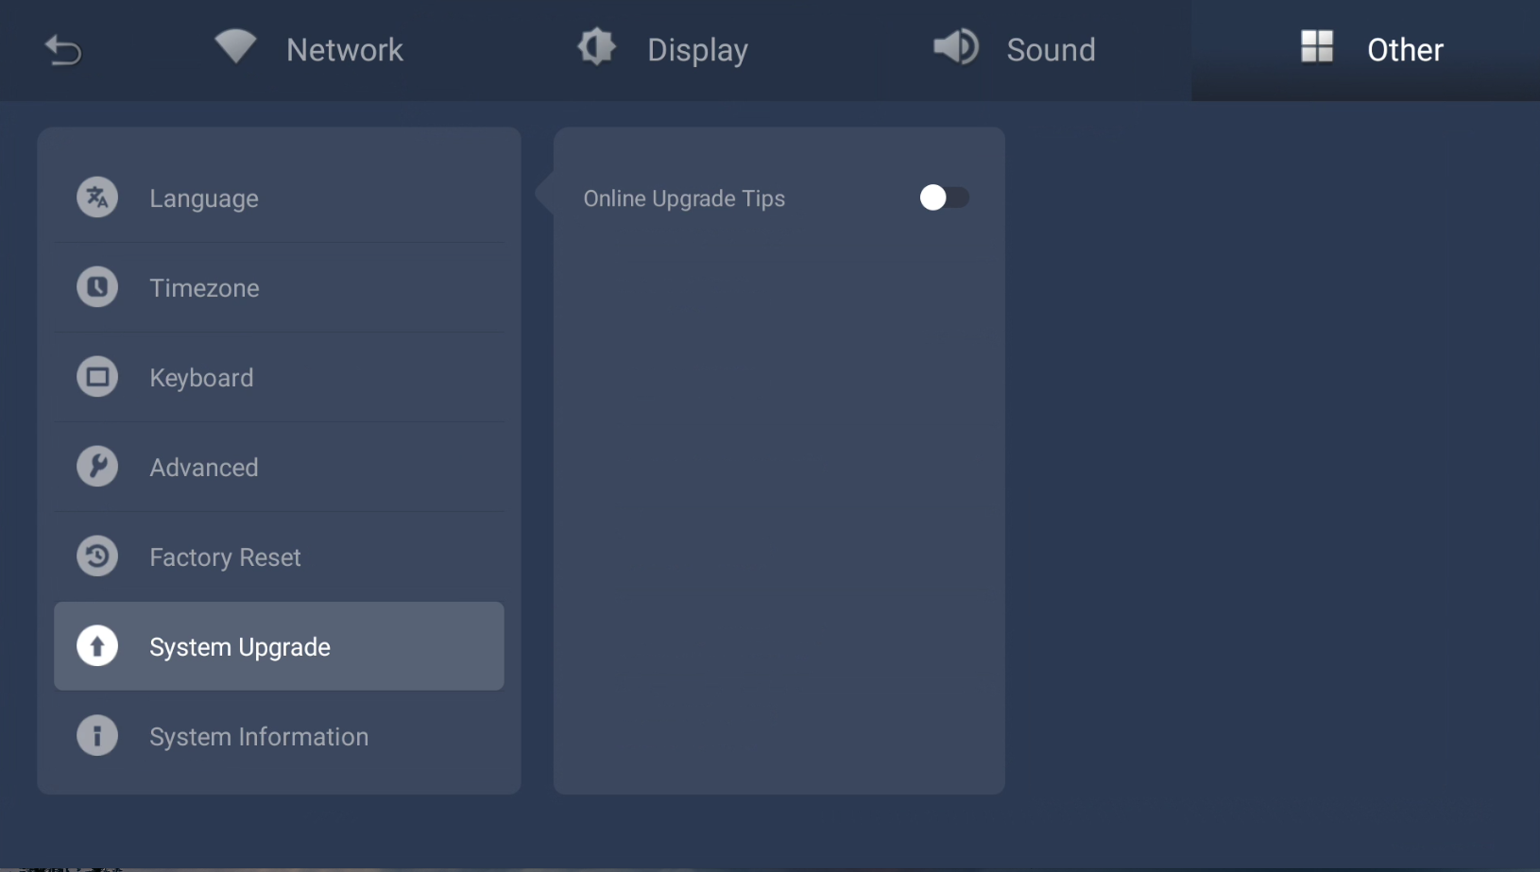The image size is (1540, 872).
Task: Open the System Information text entry
Action: 259,737
